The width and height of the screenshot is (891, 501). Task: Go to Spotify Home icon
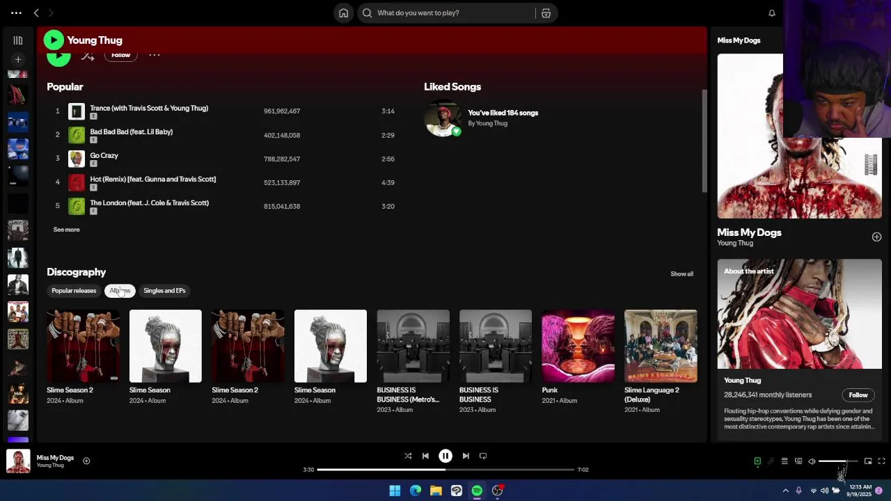pos(343,13)
